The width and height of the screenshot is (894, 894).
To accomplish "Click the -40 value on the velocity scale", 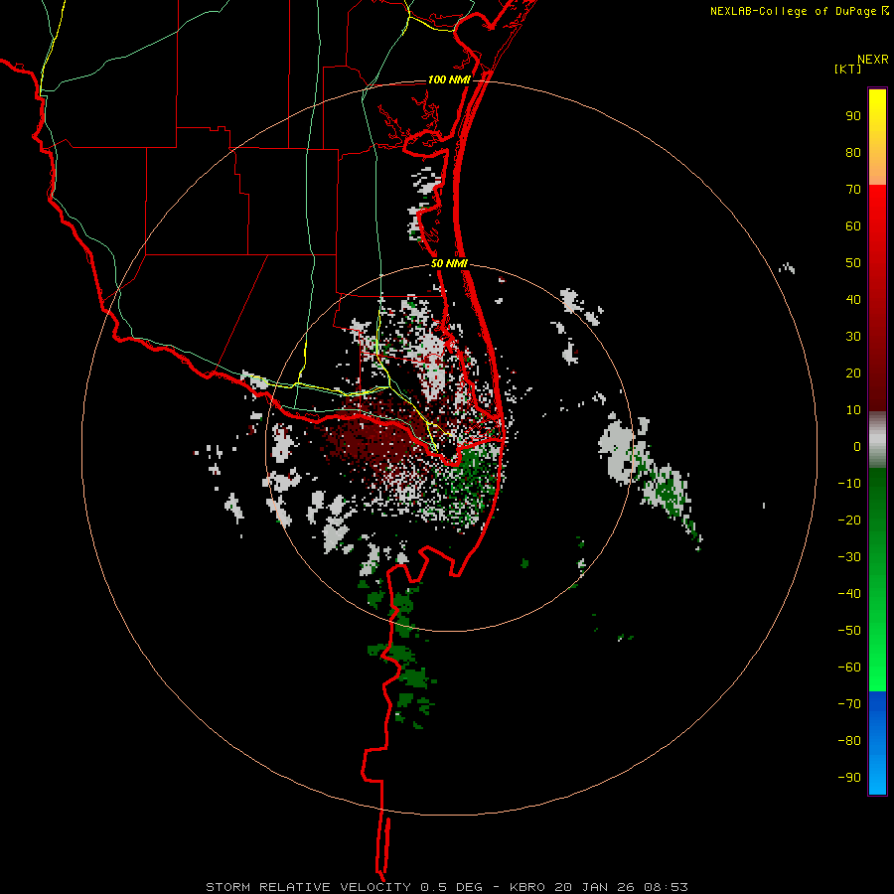I will point(849,594).
